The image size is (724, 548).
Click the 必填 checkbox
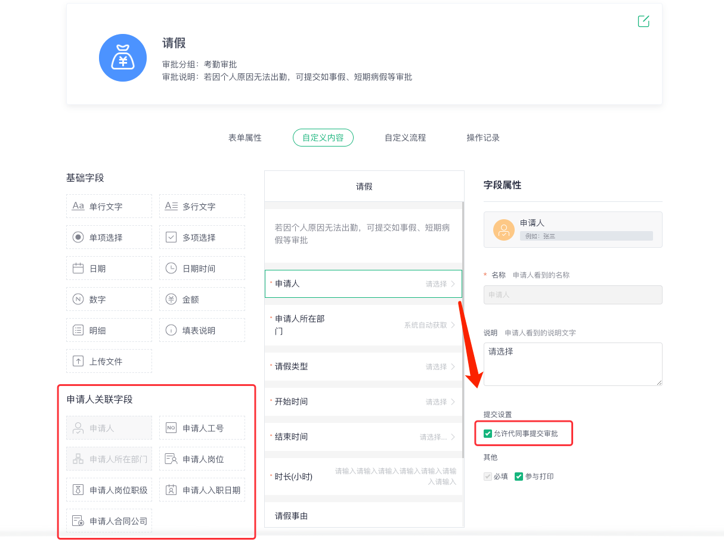pos(488,477)
